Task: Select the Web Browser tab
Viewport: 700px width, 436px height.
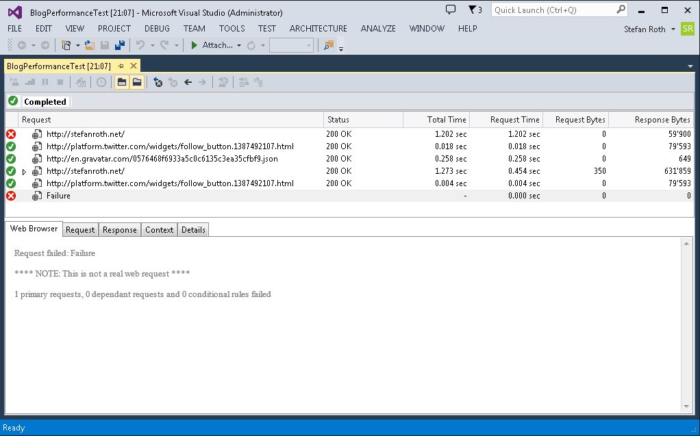Action: coord(34,229)
